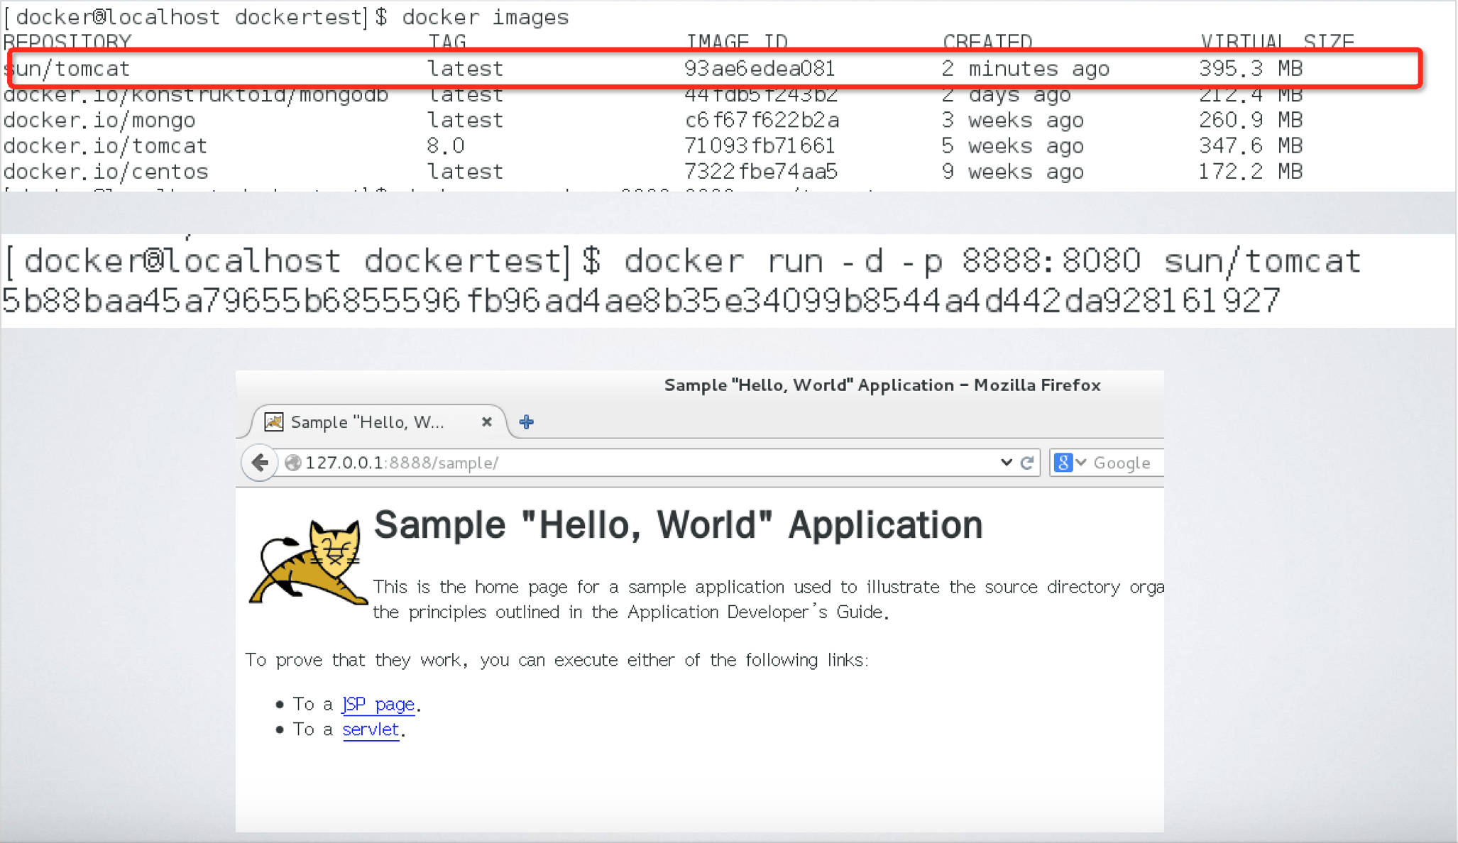1458x843 pixels.
Task: Click the favicon on the Sample tab
Action: click(274, 422)
